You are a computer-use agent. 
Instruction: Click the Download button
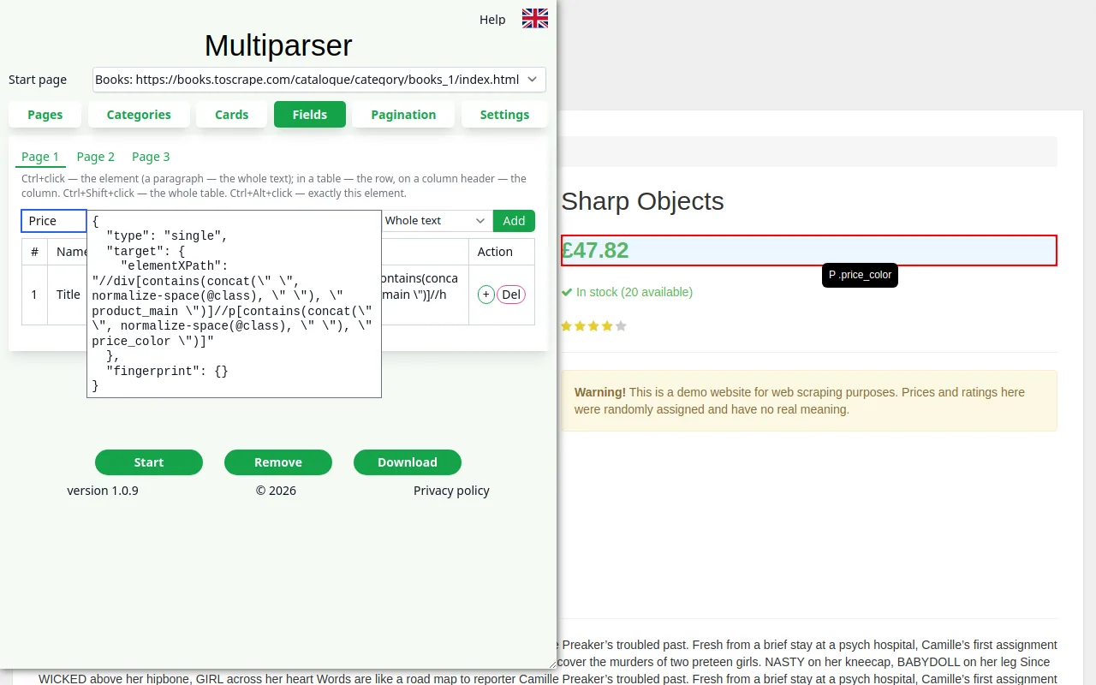point(408,462)
